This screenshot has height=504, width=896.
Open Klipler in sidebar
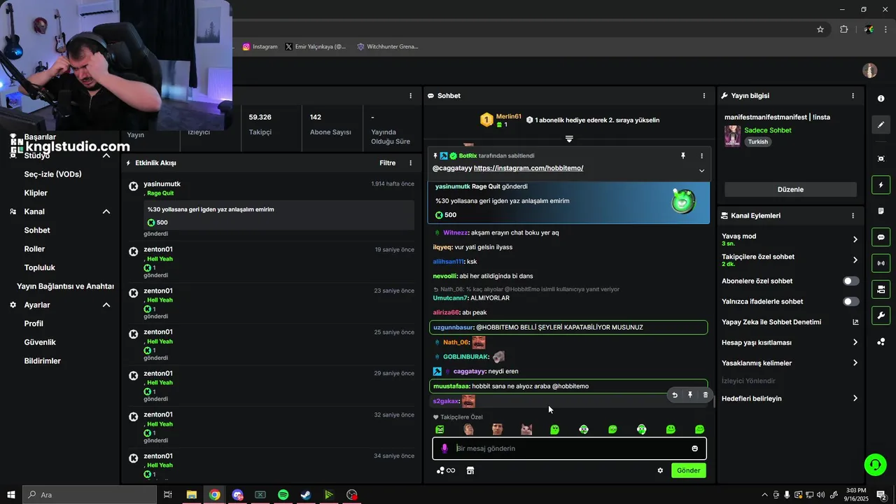click(x=36, y=192)
